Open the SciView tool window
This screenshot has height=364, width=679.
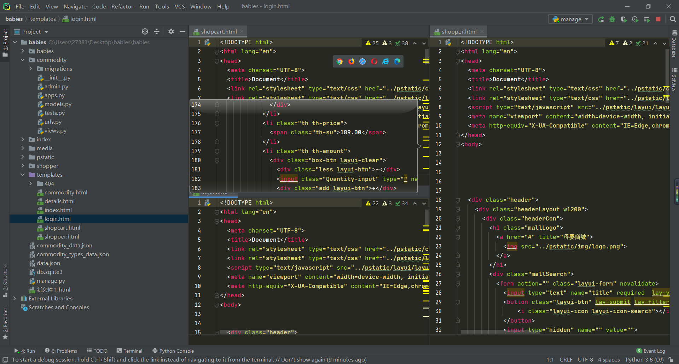[674, 79]
